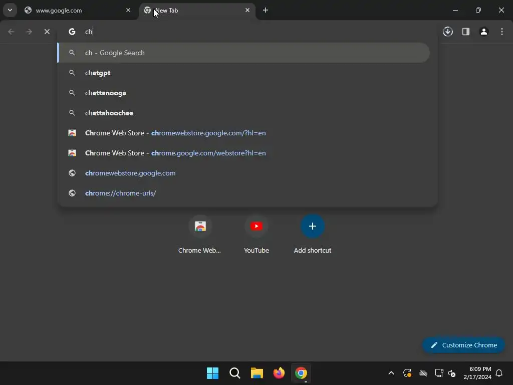Screen dimensions: 513x385
Task: Stop loading the page
Action: [x=47, y=32]
